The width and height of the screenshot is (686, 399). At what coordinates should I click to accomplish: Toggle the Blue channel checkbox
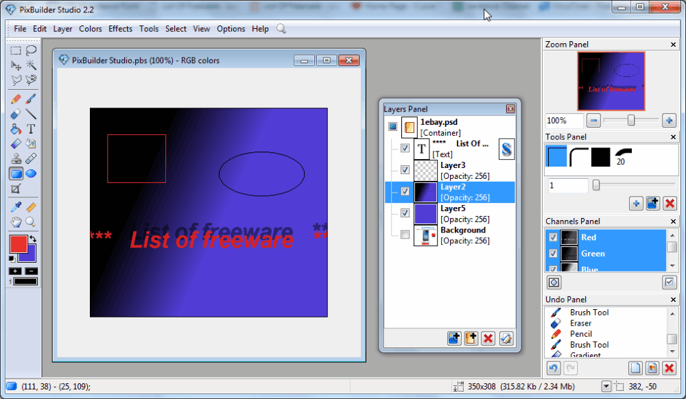pos(553,268)
